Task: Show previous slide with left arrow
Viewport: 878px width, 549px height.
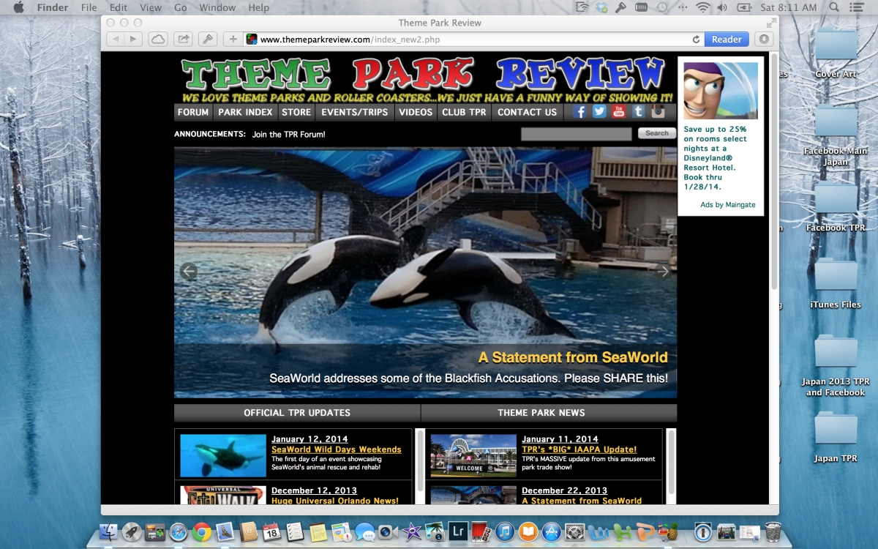Action: pyautogui.click(x=189, y=271)
